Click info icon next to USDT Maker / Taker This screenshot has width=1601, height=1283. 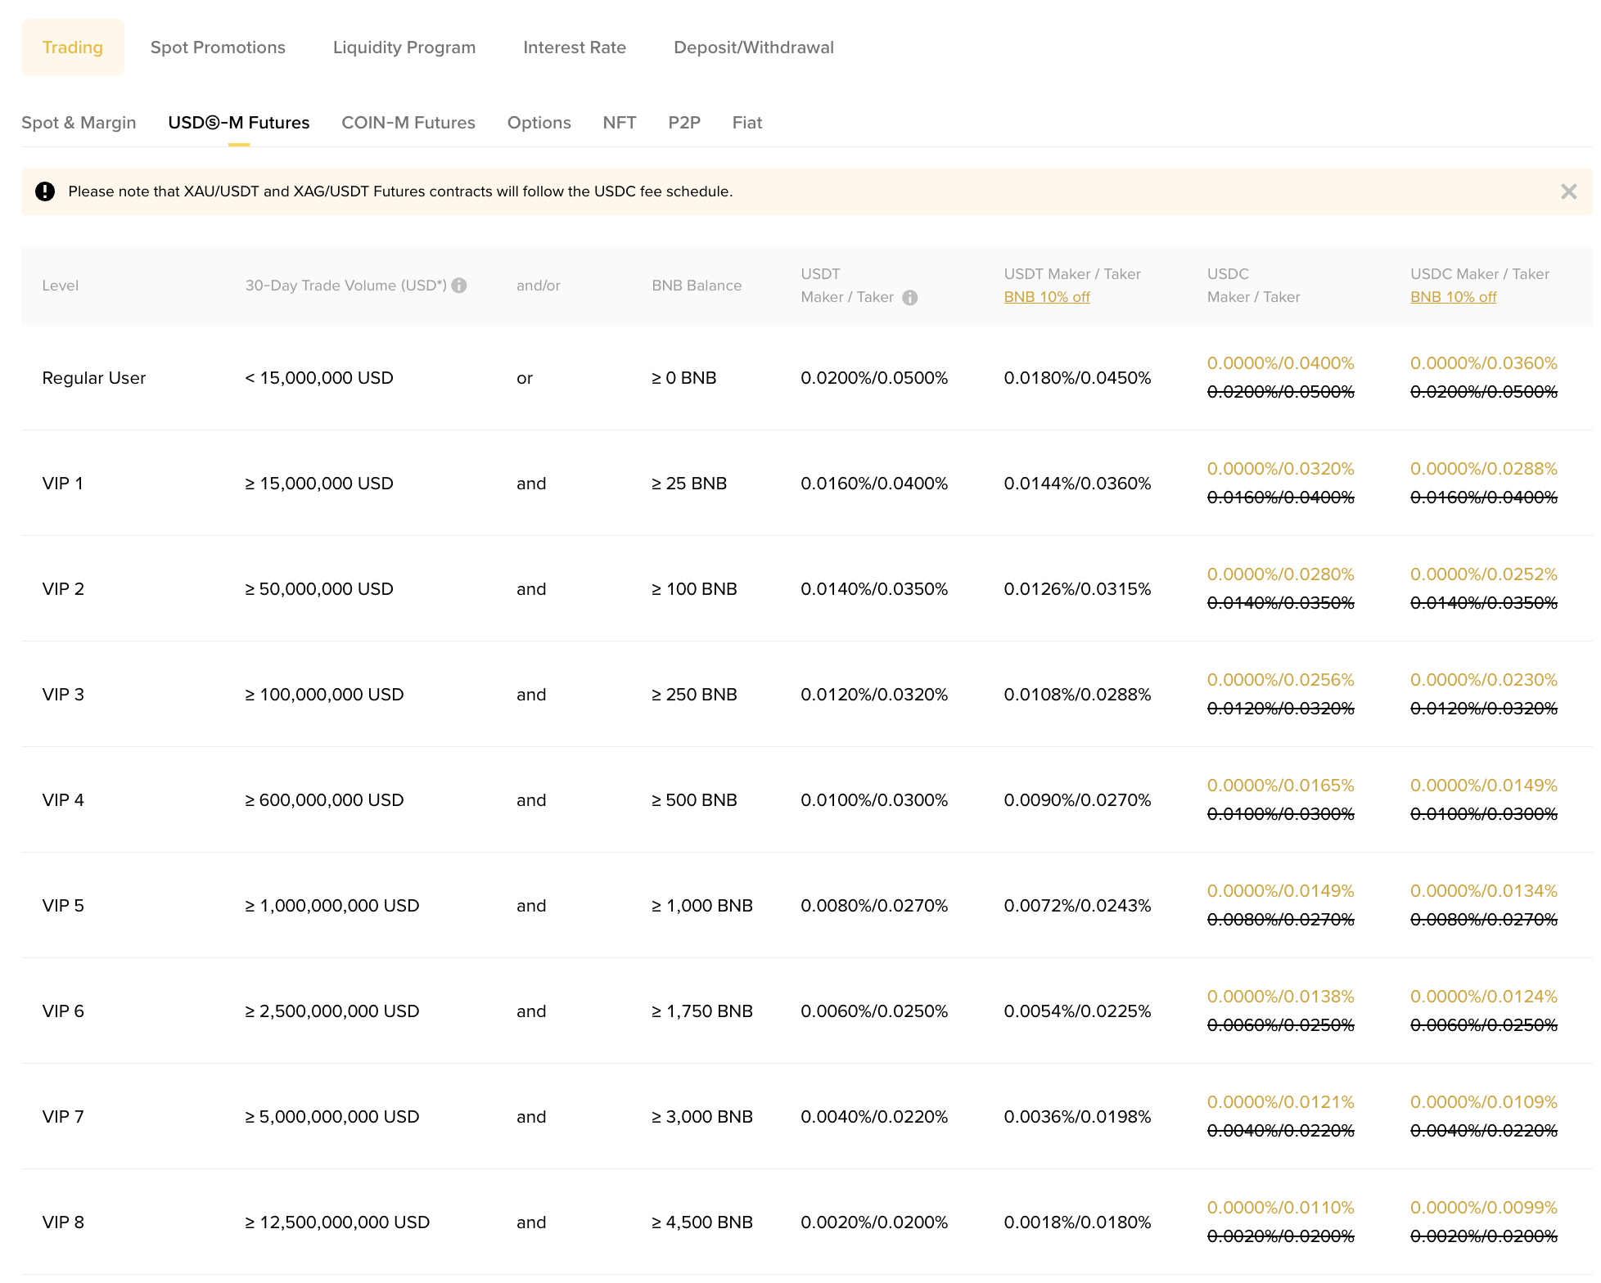(x=909, y=298)
